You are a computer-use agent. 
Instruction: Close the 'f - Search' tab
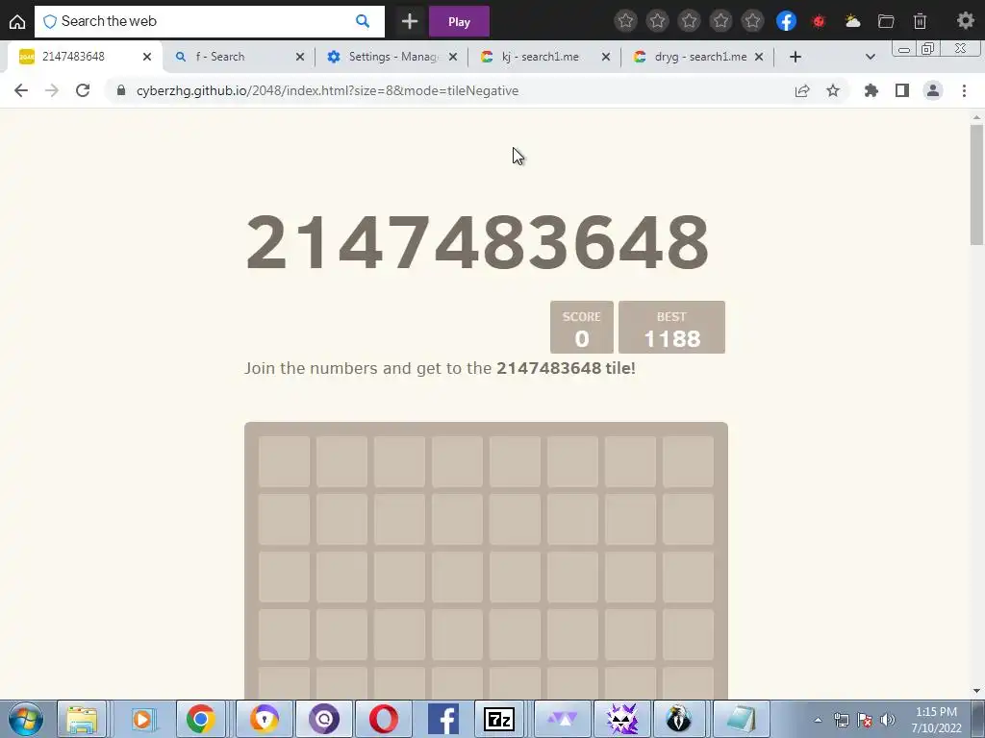coord(300,57)
